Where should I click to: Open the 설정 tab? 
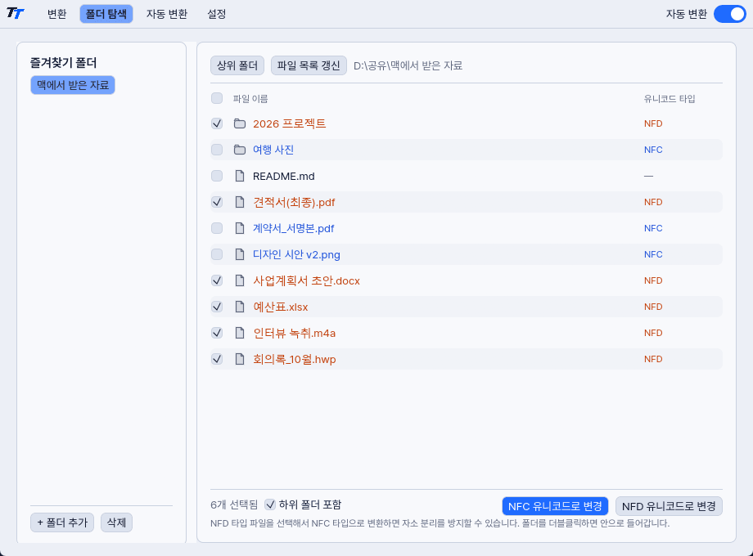click(x=217, y=14)
